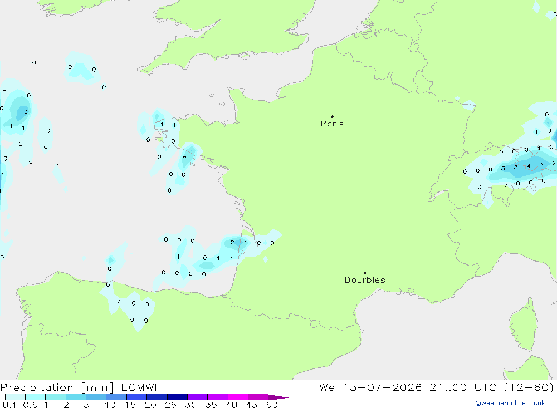Pick the 20–25 mm legend swatch

click(x=157, y=397)
